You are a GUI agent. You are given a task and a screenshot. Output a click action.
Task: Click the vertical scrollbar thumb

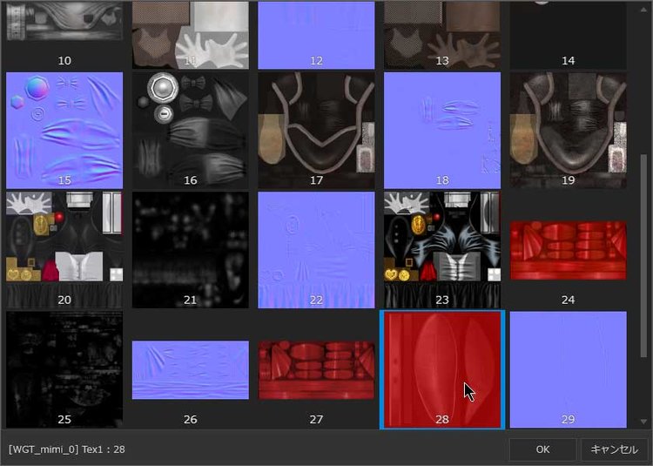point(643,256)
